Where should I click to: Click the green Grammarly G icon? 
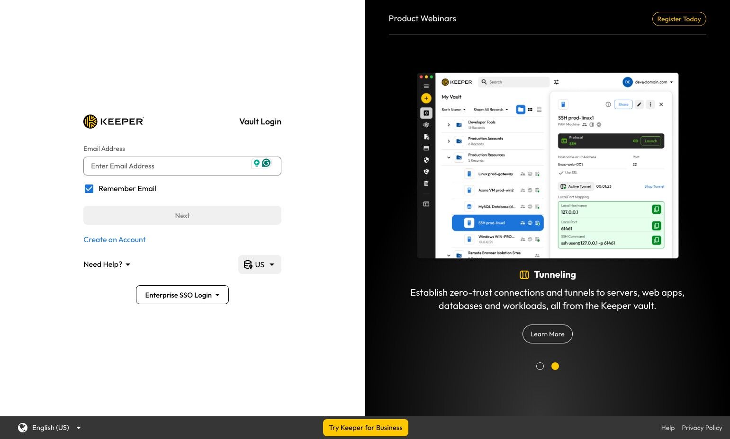(x=266, y=163)
